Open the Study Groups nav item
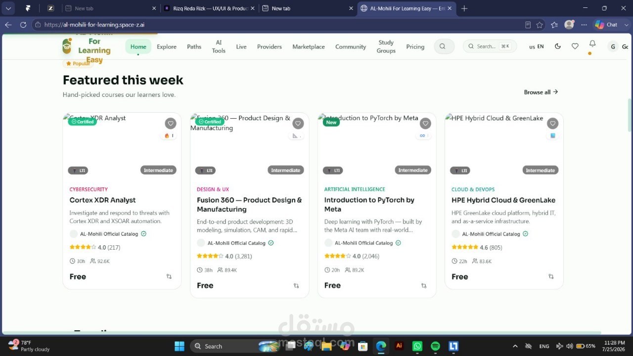This screenshot has width=633, height=356. 386,46
